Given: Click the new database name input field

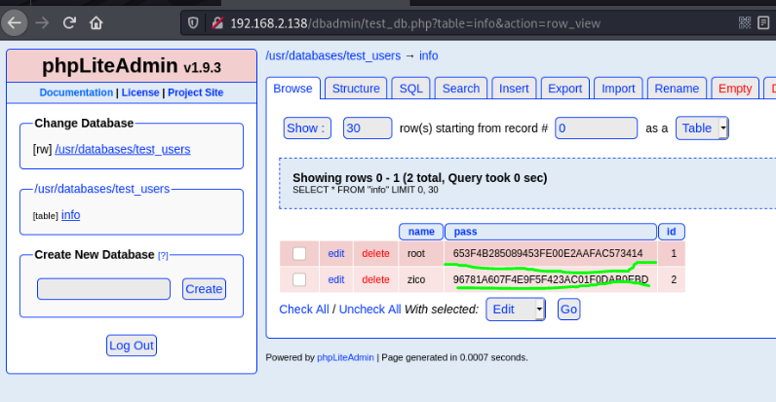Looking at the screenshot, I should coord(103,289).
